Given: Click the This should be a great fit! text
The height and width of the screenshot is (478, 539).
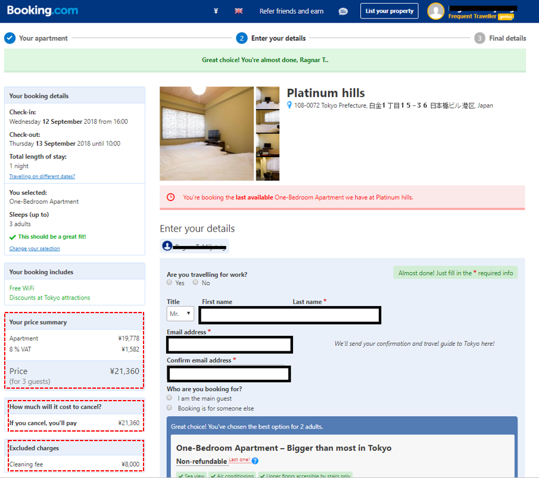Looking at the screenshot, I should (52, 236).
